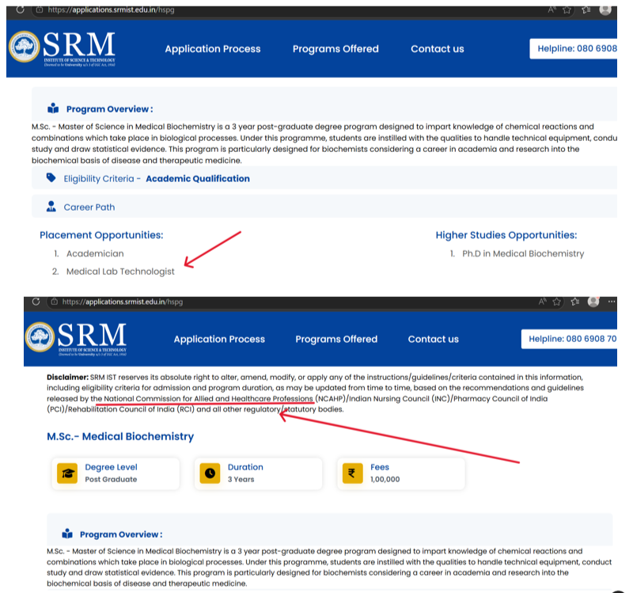Screen dimensions: 633x593
Task: Open Programs Offered in the bottom page menu
Action: [336, 339]
